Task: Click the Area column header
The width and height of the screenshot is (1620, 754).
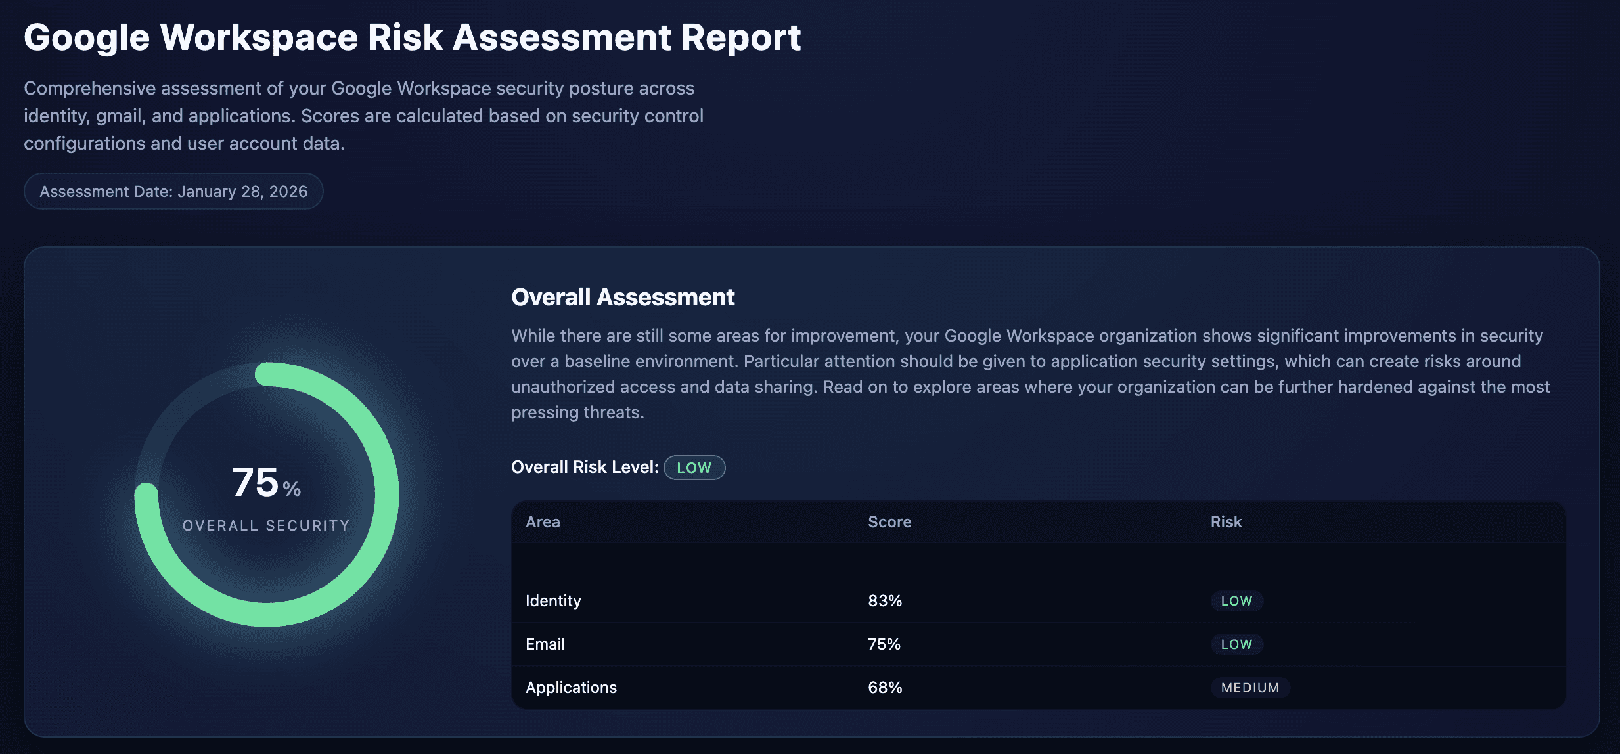Action: 543,522
